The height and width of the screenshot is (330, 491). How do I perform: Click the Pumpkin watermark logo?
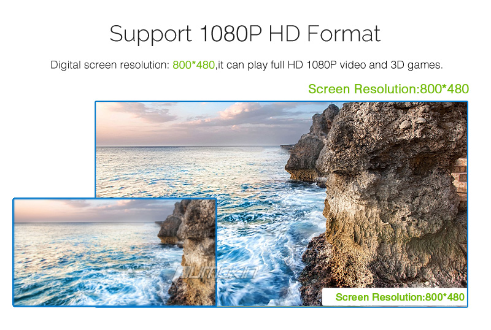(x=216, y=273)
